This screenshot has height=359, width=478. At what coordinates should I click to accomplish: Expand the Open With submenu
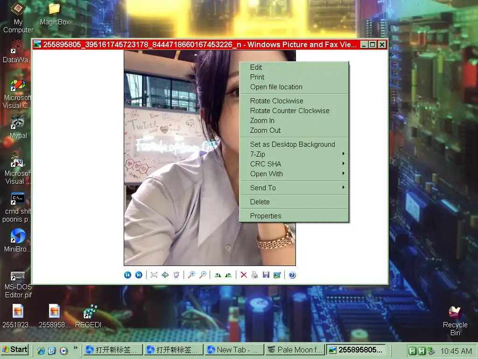pyautogui.click(x=294, y=173)
